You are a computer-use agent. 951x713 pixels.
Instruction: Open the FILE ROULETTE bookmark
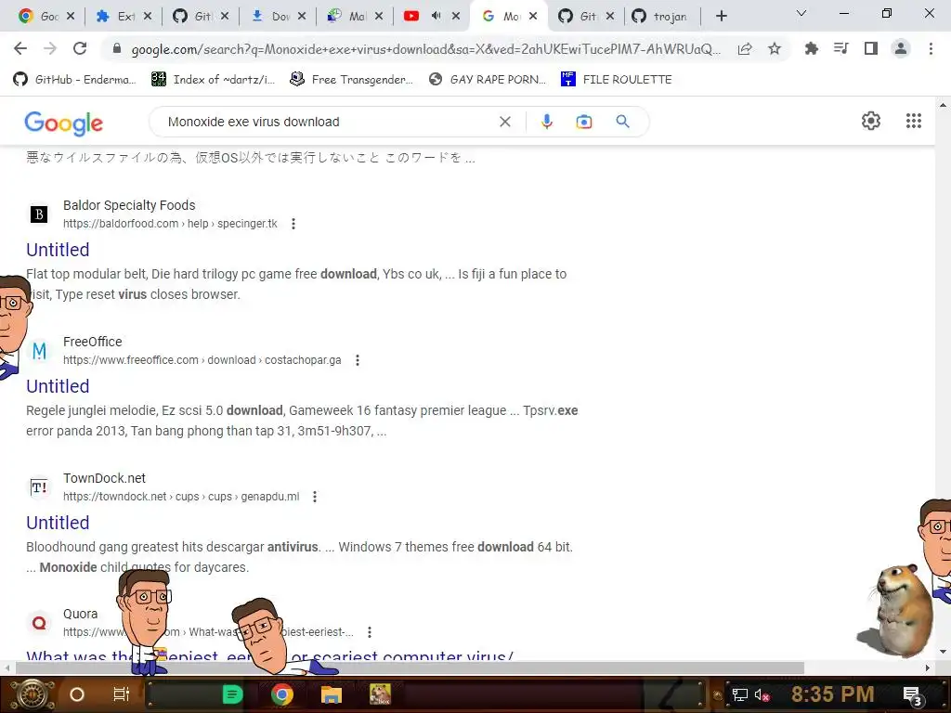tap(617, 80)
